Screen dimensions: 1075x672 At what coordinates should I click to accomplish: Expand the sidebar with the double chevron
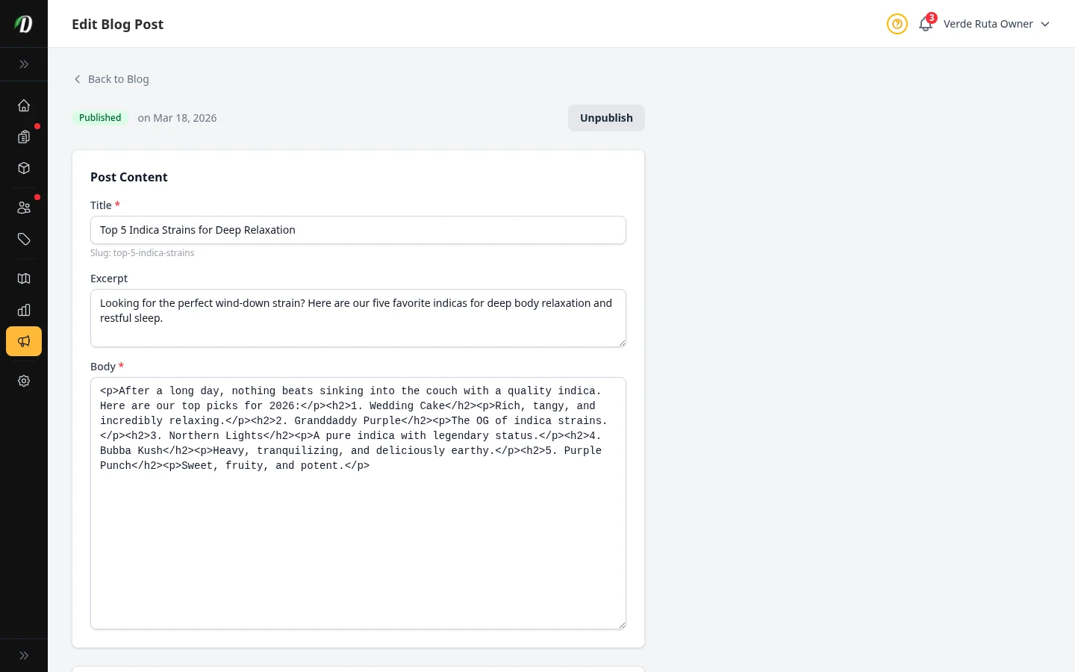click(x=24, y=64)
